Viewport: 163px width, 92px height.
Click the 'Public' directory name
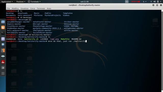pos(48,13)
